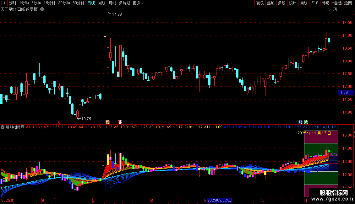Image resolution: width=355 pixels, height=204 pixels.
Task: Switch to 15分钟 chart period
Action: click(x=50, y=3)
